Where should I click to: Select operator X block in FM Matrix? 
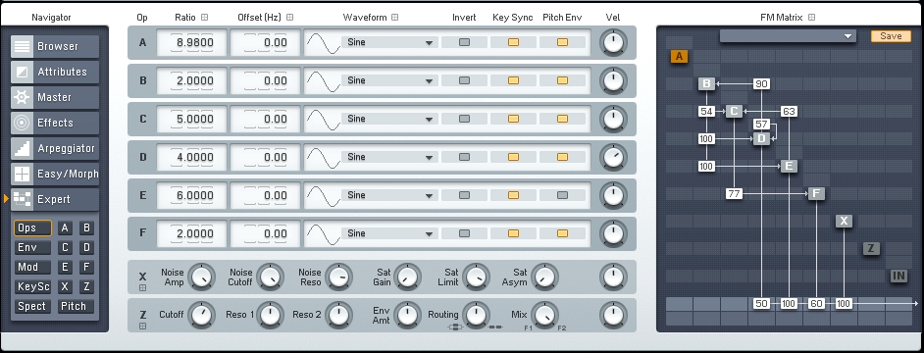coord(844,221)
